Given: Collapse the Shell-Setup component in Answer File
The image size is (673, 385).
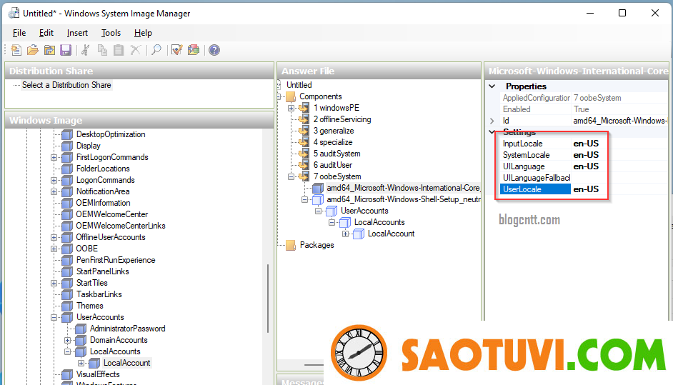Looking at the screenshot, I should click(305, 199).
